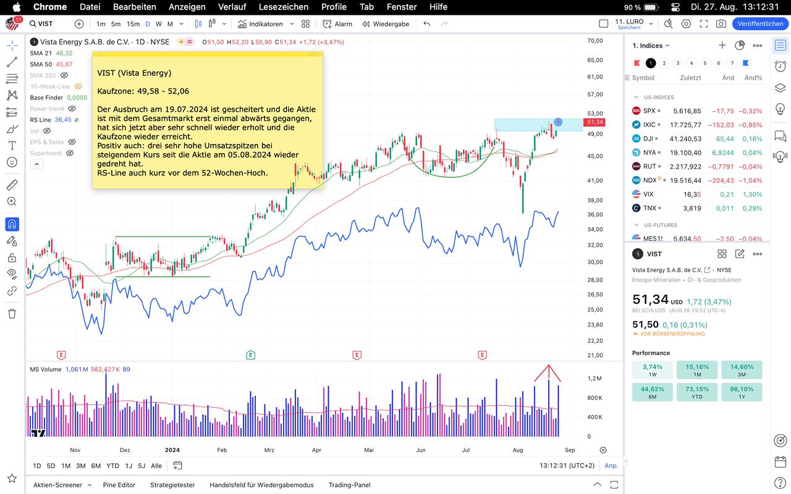Open the Alarm creation tool
Image resolution: width=791 pixels, height=494 pixels.
[337, 24]
